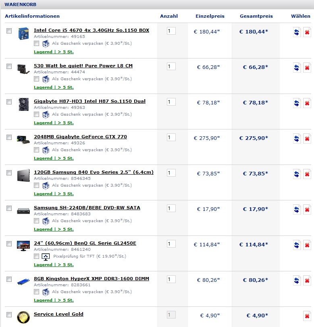Viewport: 314px width, 327px height.
Task: Enable Pixelprüfung für TFT for BenQ monitor
Action: coord(37,256)
